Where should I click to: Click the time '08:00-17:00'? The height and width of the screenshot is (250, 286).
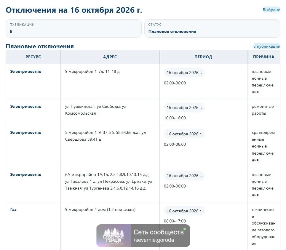click(175, 221)
